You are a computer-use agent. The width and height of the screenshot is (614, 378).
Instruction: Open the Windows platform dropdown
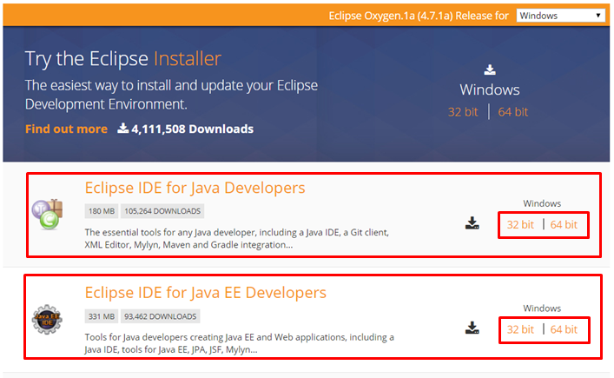(560, 15)
